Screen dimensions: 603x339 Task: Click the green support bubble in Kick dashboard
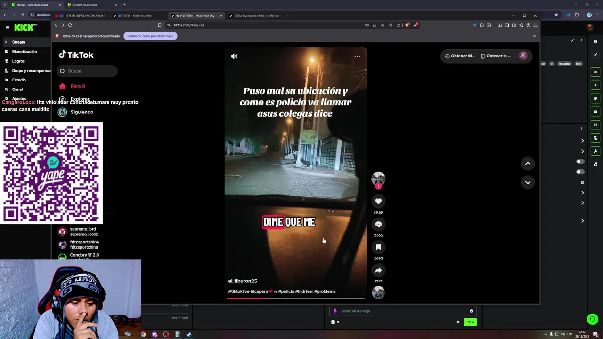593,319
